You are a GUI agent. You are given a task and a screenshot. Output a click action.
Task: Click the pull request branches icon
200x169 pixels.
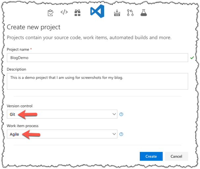click(130, 13)
